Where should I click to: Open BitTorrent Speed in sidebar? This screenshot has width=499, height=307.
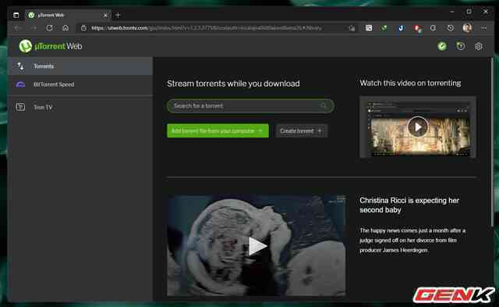pyautogui.click(x=80, y=84)
